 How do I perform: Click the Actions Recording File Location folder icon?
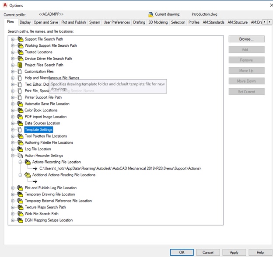[x=28, y=162]
